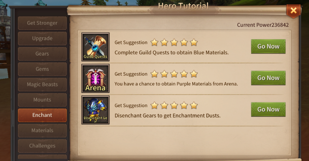Select the highlighted Enchant tab
309x161 pixels.
coord(42,115)
